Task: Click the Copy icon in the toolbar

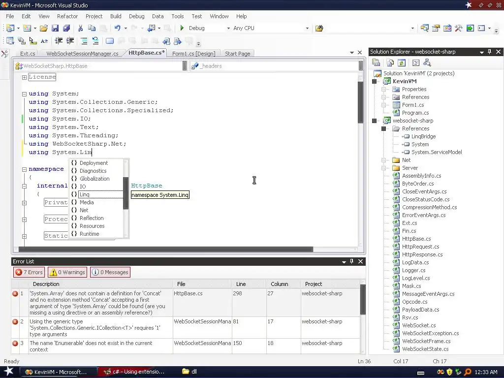Action: point(92,28)
